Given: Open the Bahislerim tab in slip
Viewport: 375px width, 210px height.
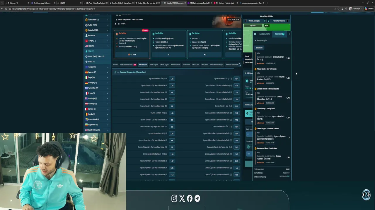Looking at the screenshot, I should pyautogui.click(x=279, y=34).
